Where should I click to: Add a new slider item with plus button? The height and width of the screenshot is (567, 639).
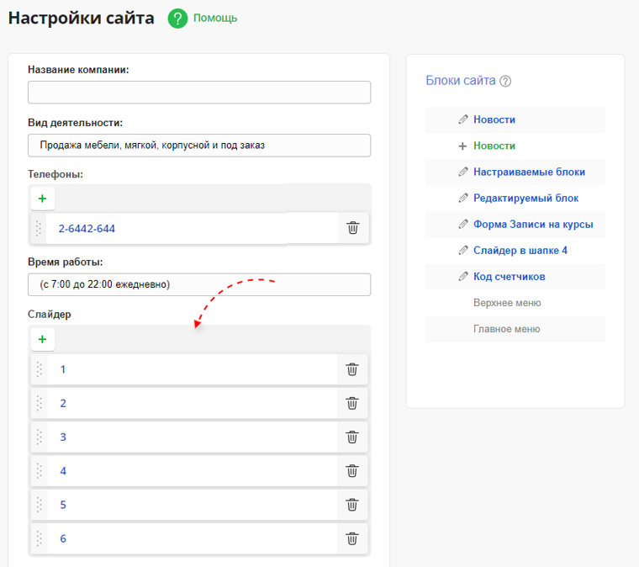click(42, 339)
